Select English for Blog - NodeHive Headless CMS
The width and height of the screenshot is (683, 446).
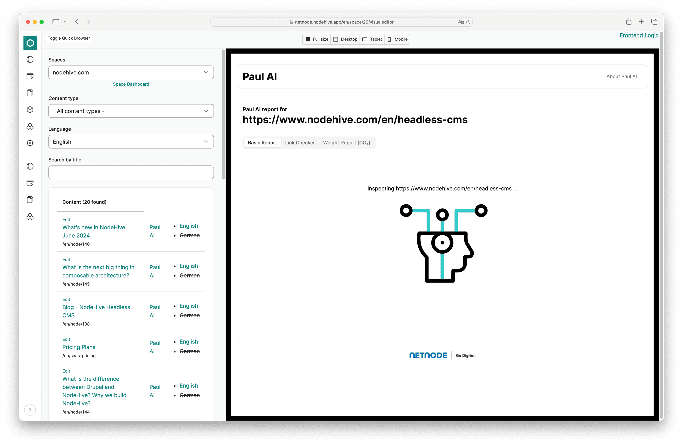pyautogui.click(x=189, y=306)
